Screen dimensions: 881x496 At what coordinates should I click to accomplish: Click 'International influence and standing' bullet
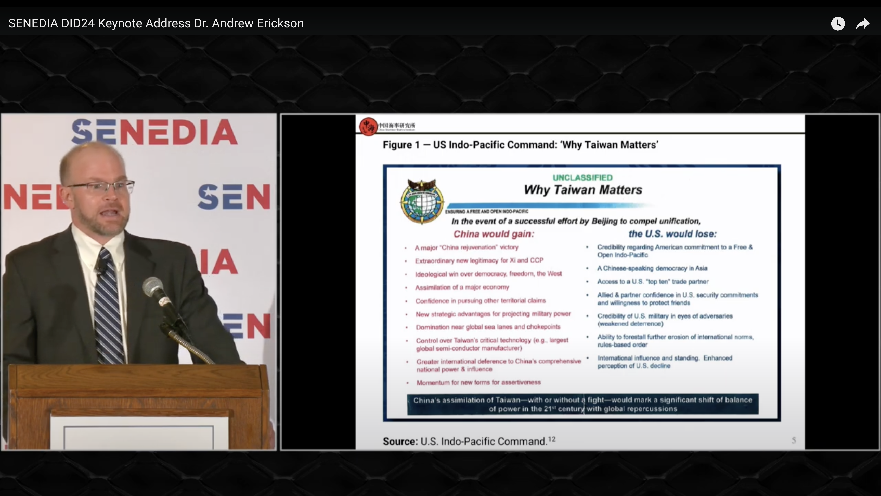(x=665, y=362)
